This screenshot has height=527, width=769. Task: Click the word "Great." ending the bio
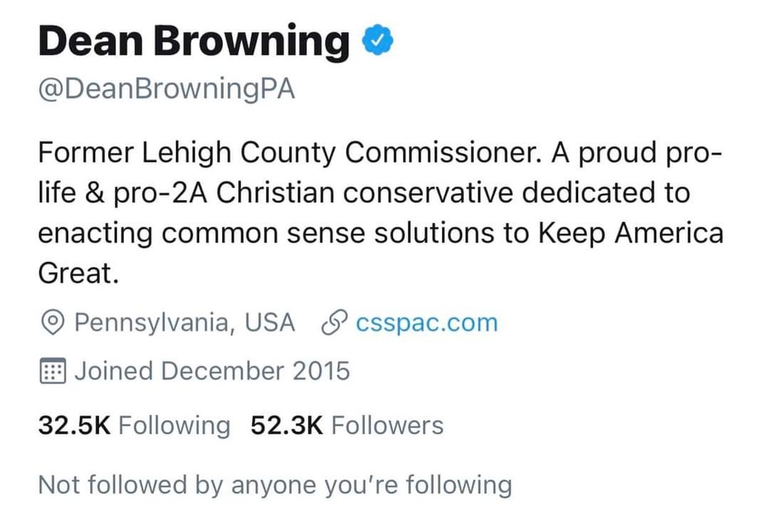(78, 273)
